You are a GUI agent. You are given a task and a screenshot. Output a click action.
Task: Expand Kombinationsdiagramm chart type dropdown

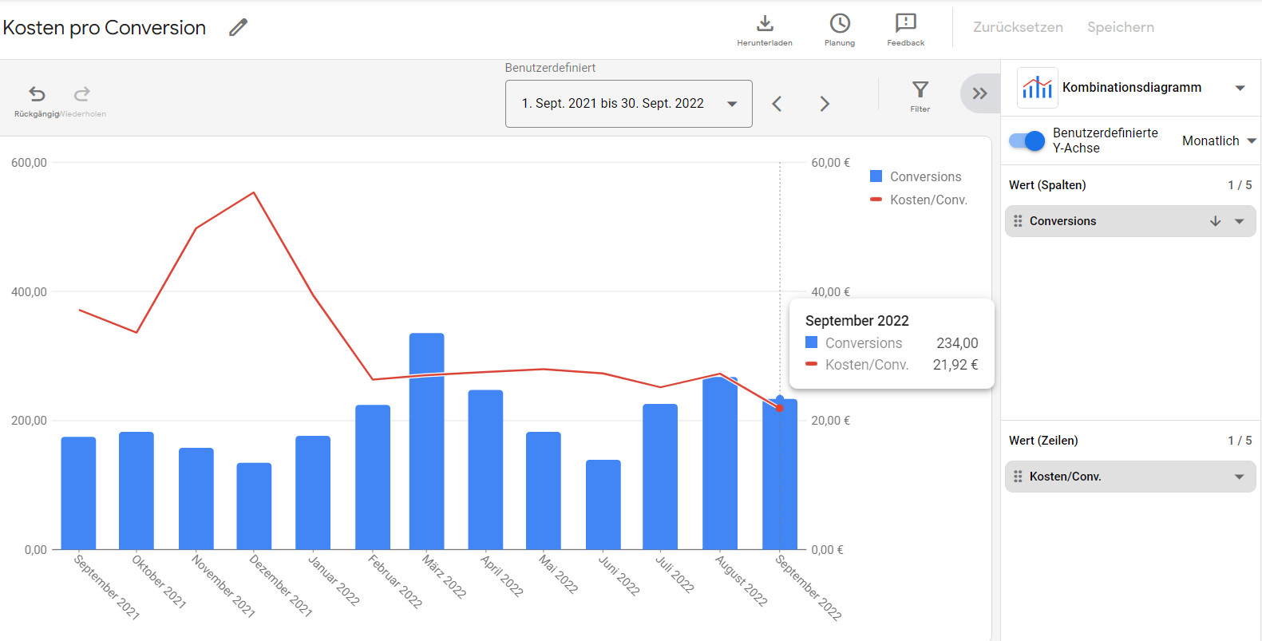click(1240, 88)
